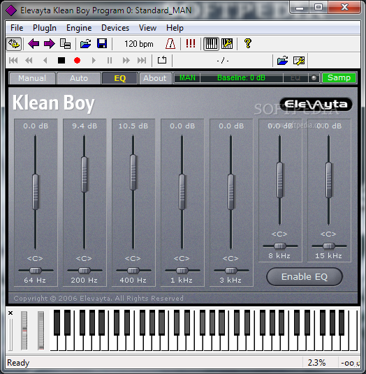Click the fast forward transport button
The height and width of the screenshot is (374, 366).
126,61
